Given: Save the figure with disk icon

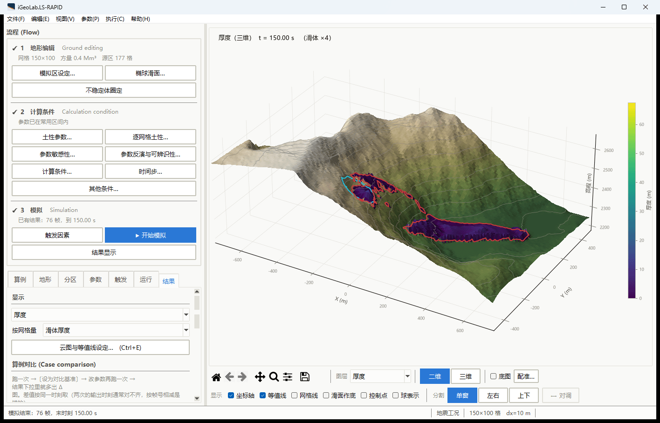Looking at the screenshot, I should (x=305, y=377).
